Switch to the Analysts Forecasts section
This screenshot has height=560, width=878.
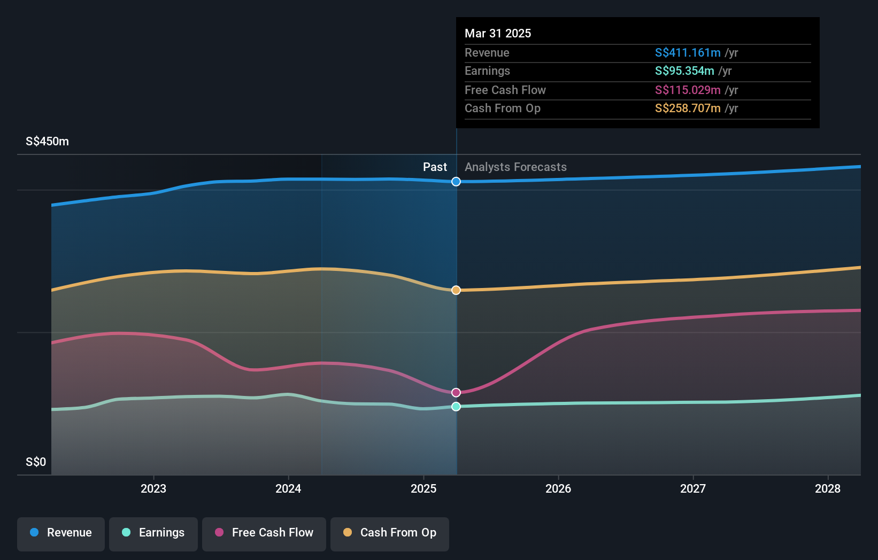[x=515, y=167]
